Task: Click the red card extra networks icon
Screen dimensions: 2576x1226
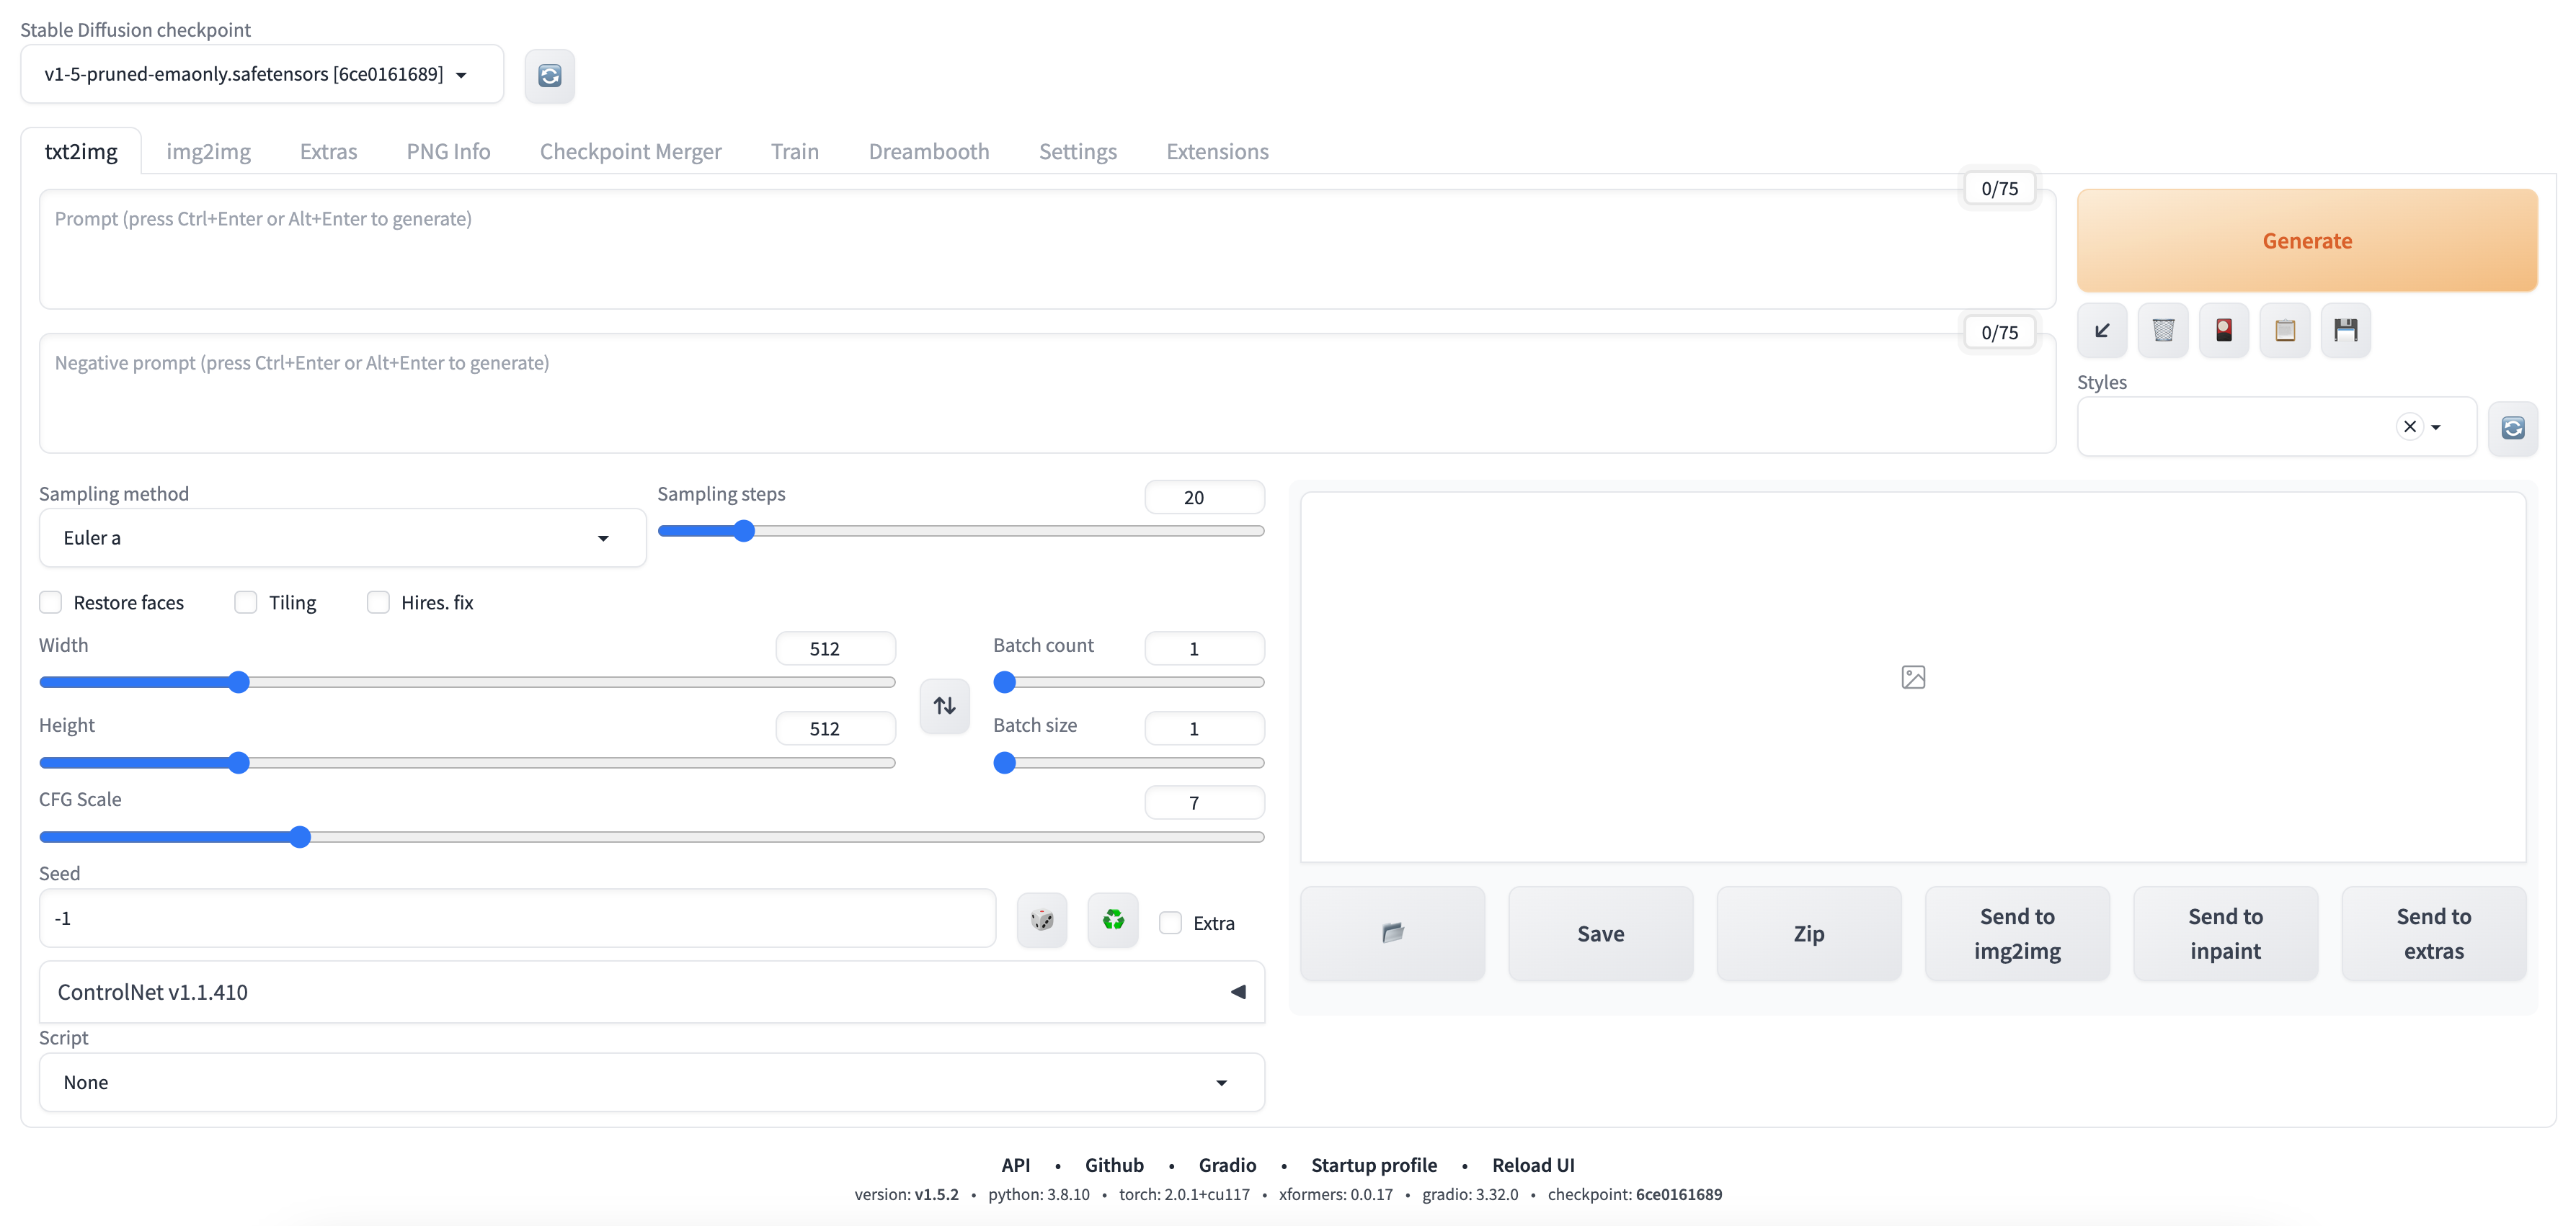Action: pyautogui.click(x=2223, y=331)
